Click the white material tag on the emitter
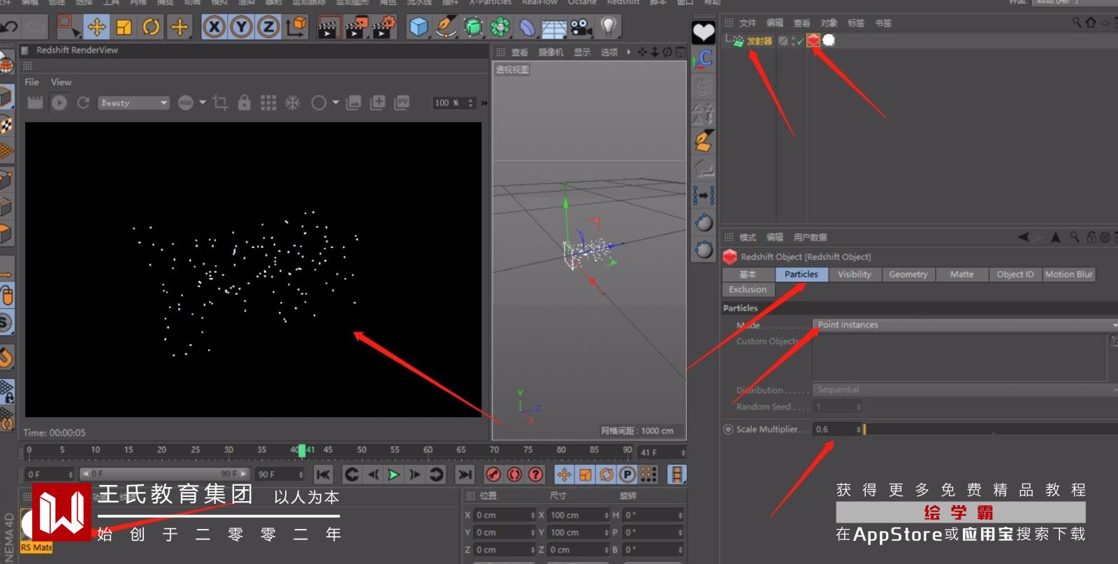 829,41
